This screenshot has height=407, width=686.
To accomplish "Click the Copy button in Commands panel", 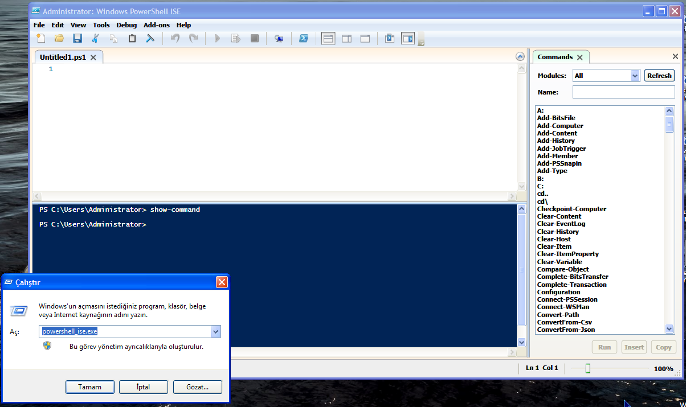I will point(664,347).
